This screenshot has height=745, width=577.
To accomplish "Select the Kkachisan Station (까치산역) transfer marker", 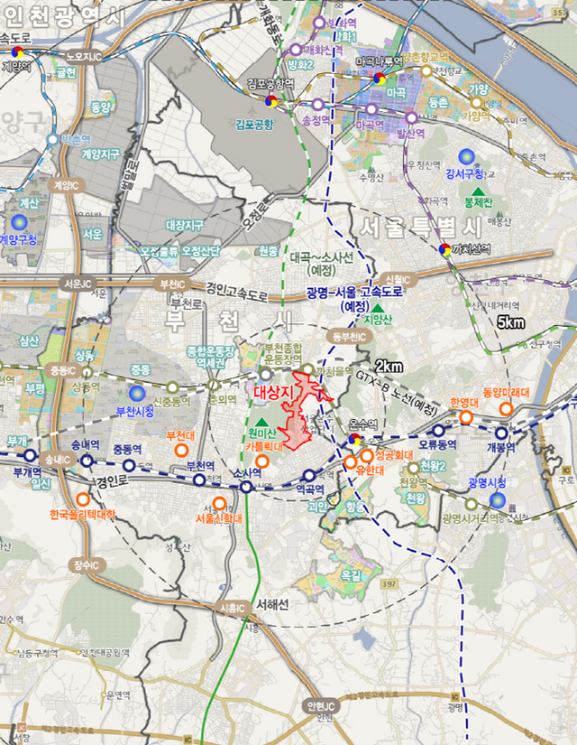I will 444,249.
